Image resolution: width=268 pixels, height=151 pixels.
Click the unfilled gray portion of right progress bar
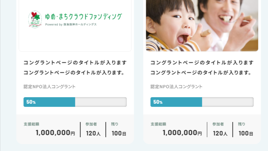pyautogui.click(x=228, y=102)
